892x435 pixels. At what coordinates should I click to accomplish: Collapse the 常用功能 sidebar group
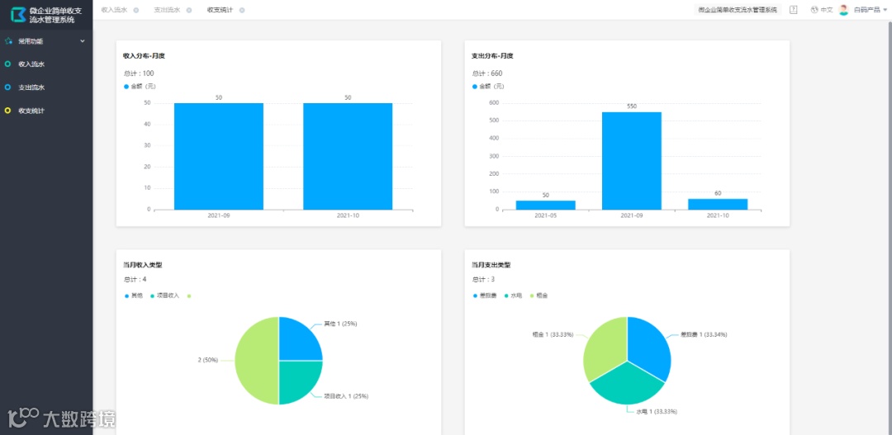coord(46,41)
